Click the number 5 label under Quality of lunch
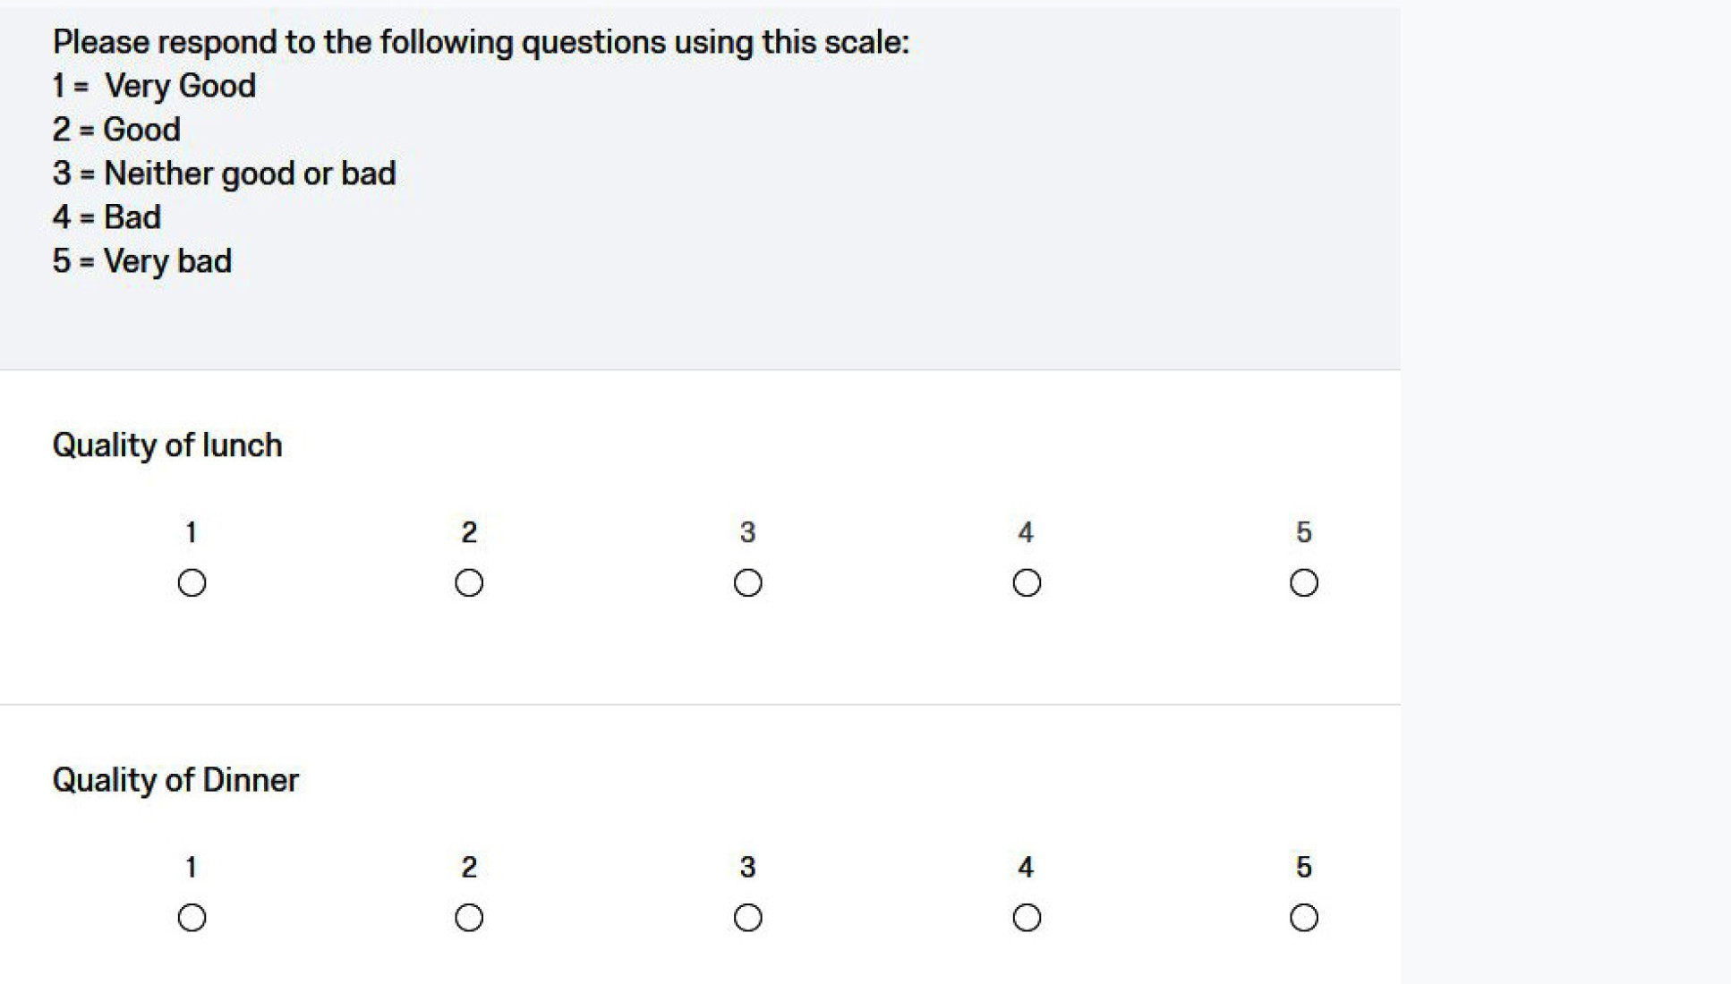The height and width of the screenshot is (984, 1731). coord(1303,532)
